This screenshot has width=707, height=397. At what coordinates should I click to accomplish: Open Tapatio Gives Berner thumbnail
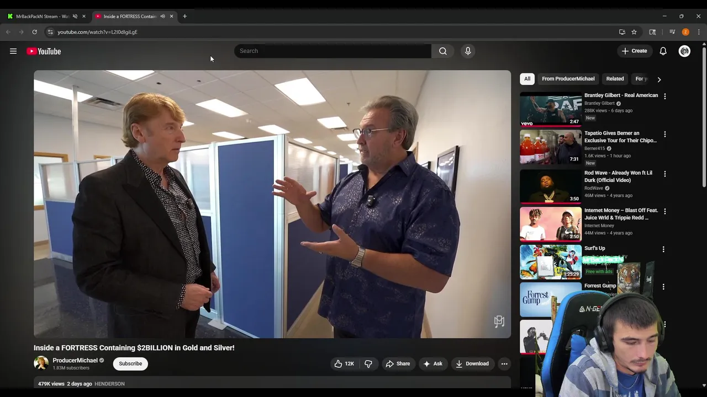[551, 147]
